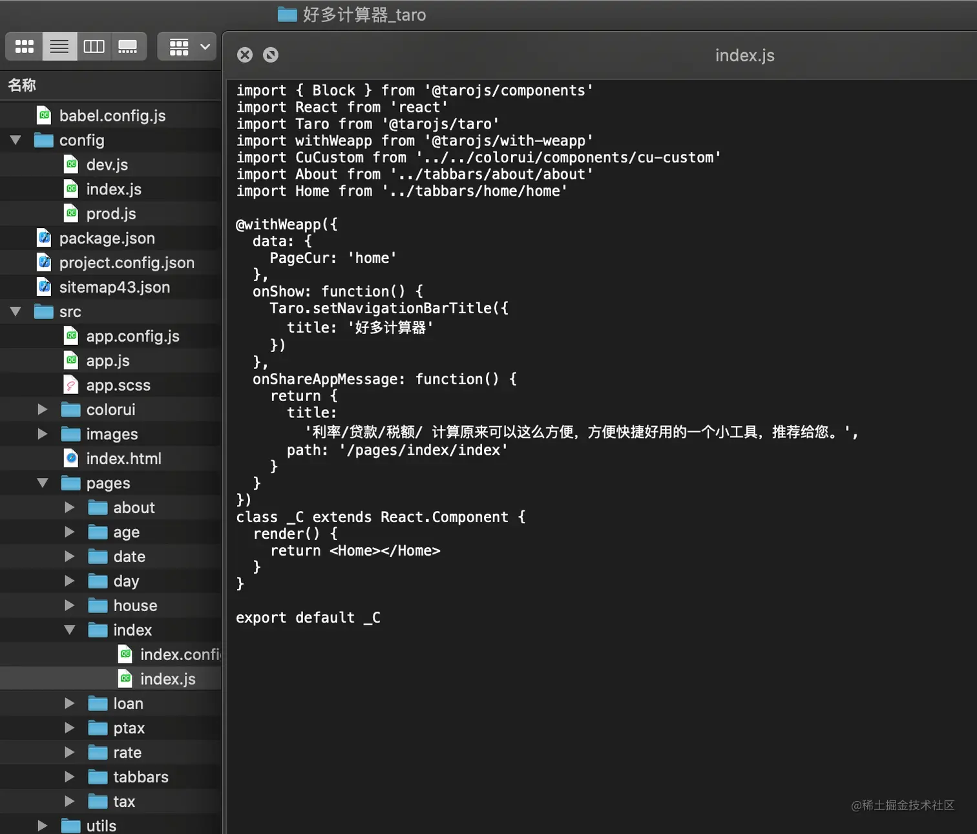
Task: Click the '@withWeapp({' decorator line
Action: coord(286,225)
